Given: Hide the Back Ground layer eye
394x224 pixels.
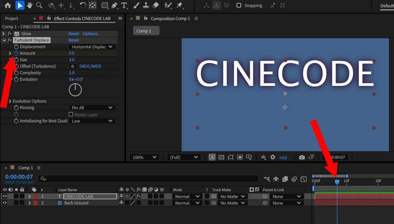Looking at the screenshot, I should (5, 203).
